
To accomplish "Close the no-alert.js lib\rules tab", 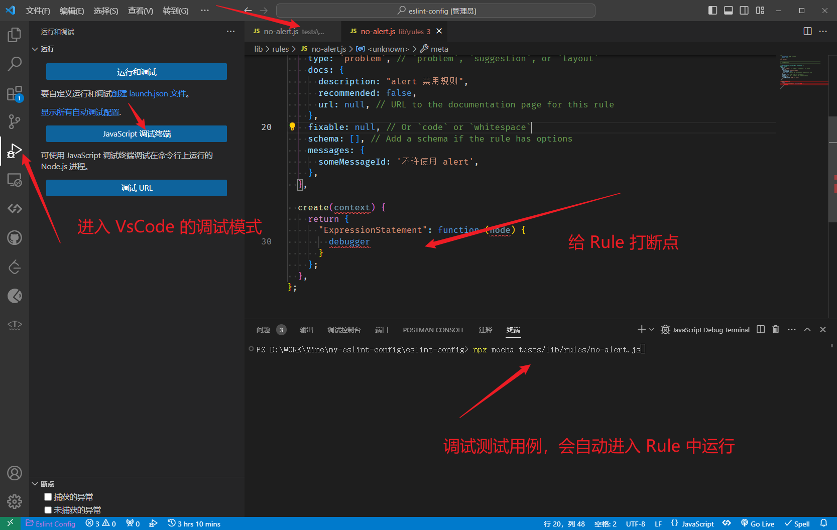I will 439,31.
